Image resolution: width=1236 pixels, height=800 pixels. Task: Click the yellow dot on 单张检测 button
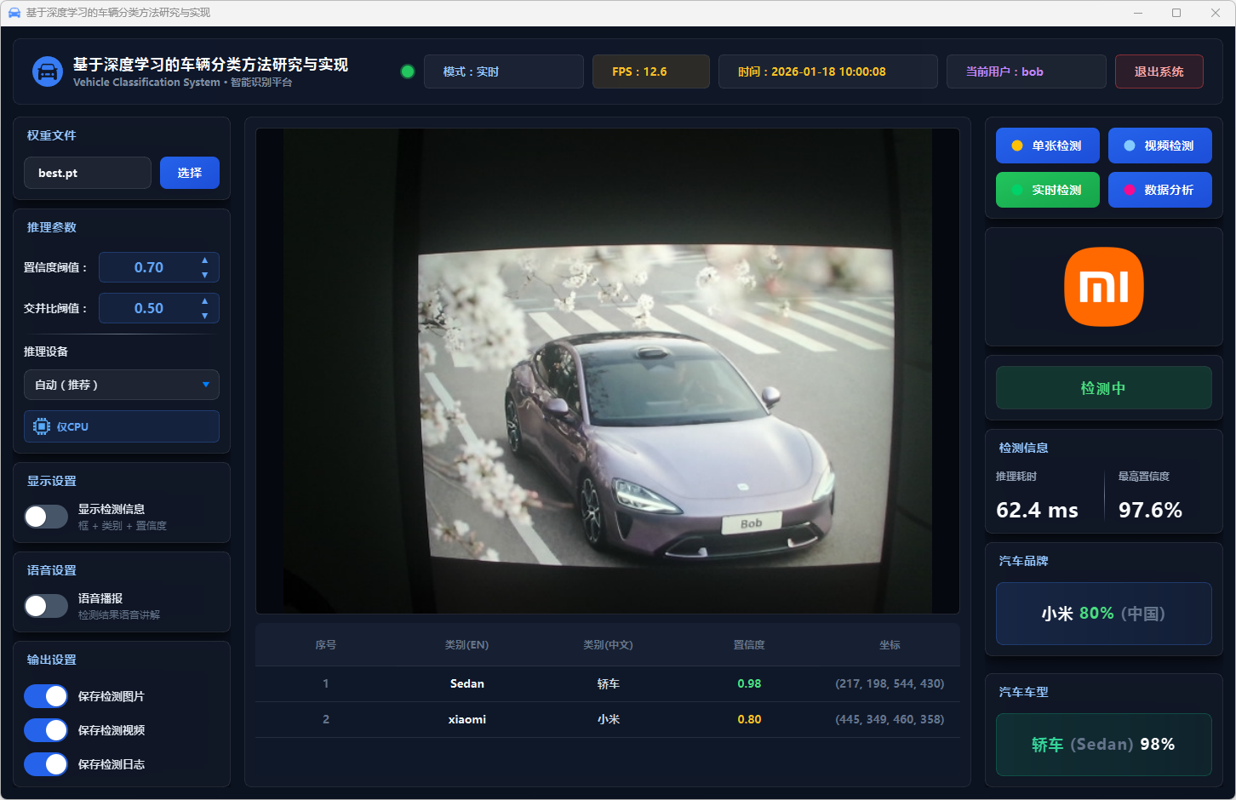[1016, 146]
